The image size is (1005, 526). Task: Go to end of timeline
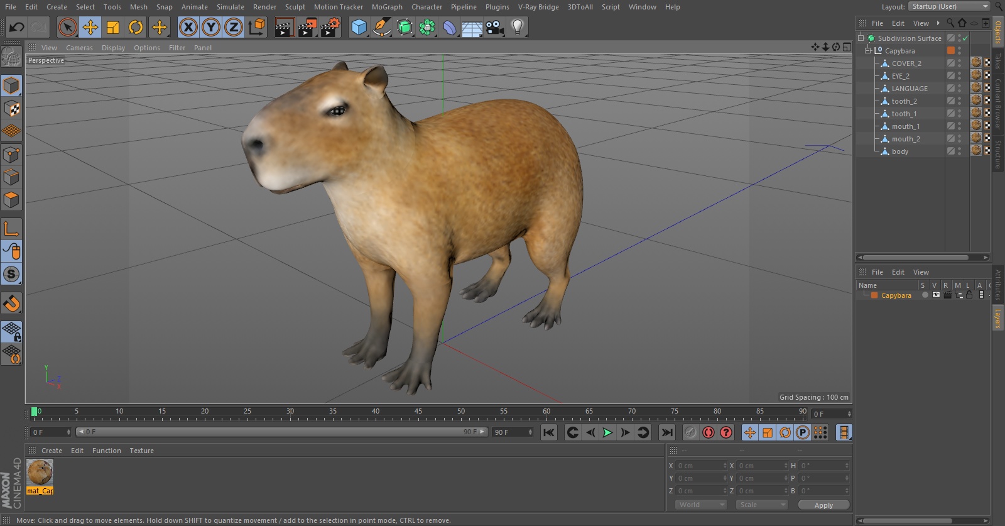click(667, 432)
